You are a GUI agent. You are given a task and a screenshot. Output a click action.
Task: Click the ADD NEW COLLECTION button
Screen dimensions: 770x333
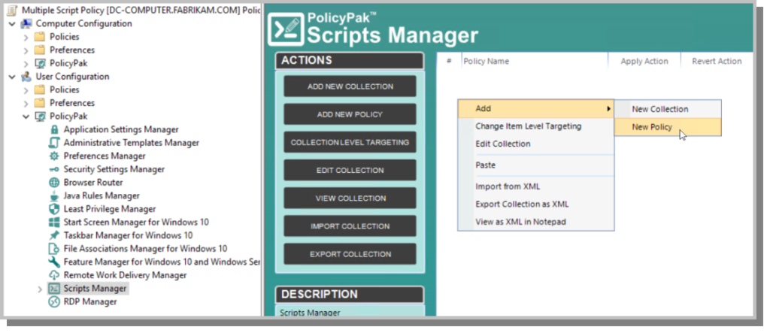pyautogui.click(x=350, y=86)
